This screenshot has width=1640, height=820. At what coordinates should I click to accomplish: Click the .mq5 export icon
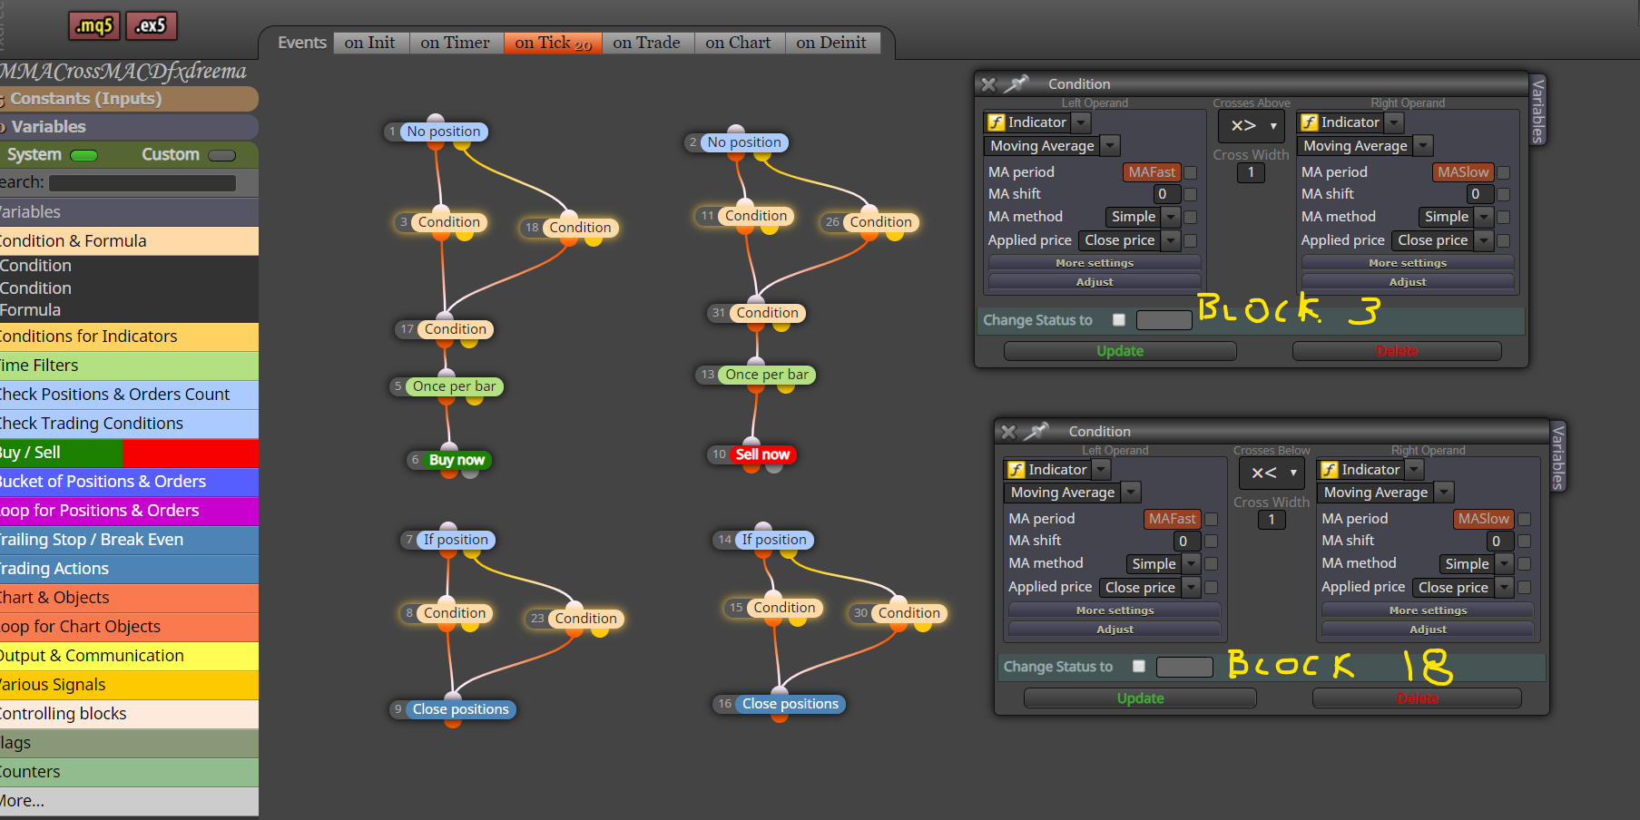[x=94, y=26]
